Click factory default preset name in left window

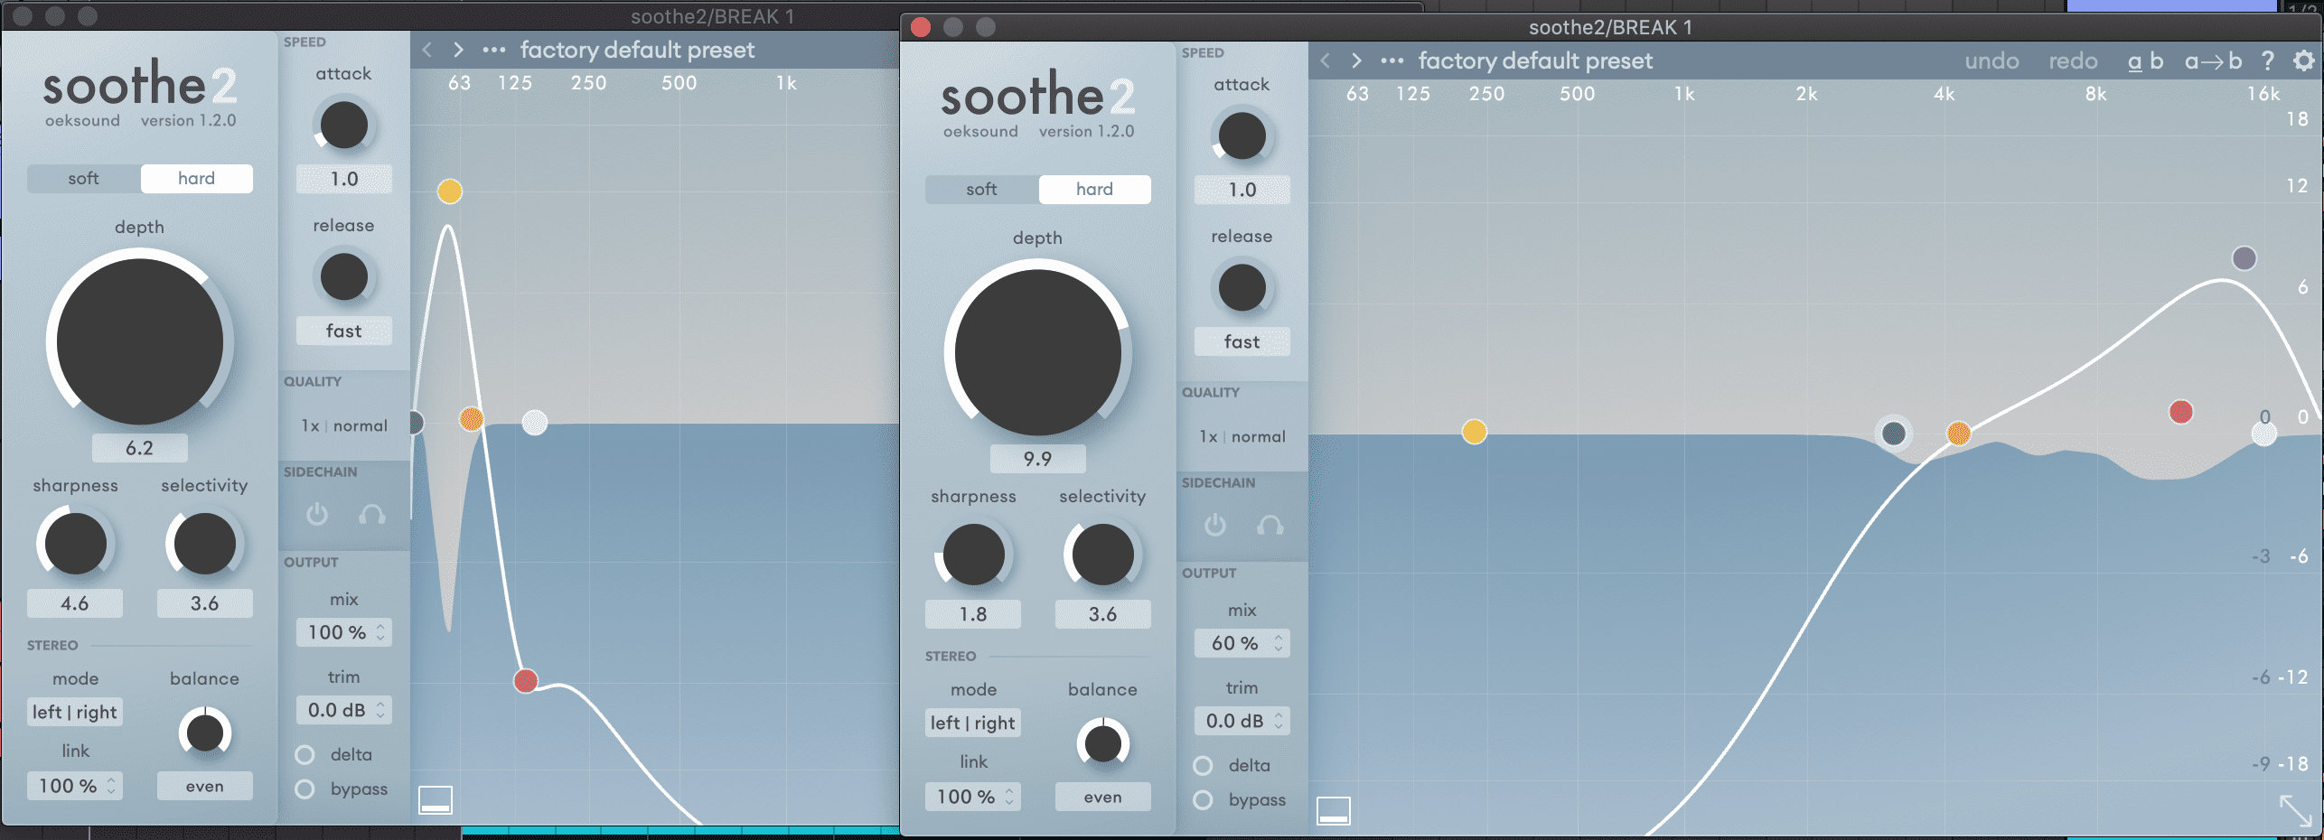pyautogui.click(x=637, y=50)
